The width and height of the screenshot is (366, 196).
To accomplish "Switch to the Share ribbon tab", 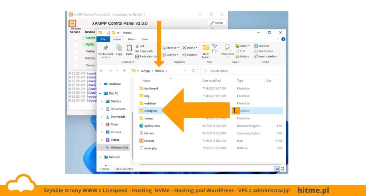I will 131,39.
